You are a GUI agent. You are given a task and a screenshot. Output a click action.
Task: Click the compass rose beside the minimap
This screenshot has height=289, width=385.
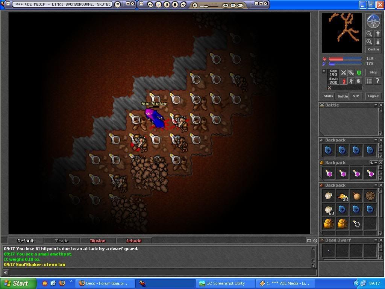[373, 21]
